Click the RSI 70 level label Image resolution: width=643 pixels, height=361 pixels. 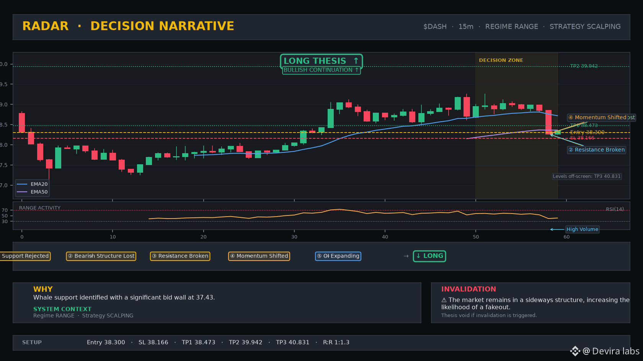[x=5, y=210]
